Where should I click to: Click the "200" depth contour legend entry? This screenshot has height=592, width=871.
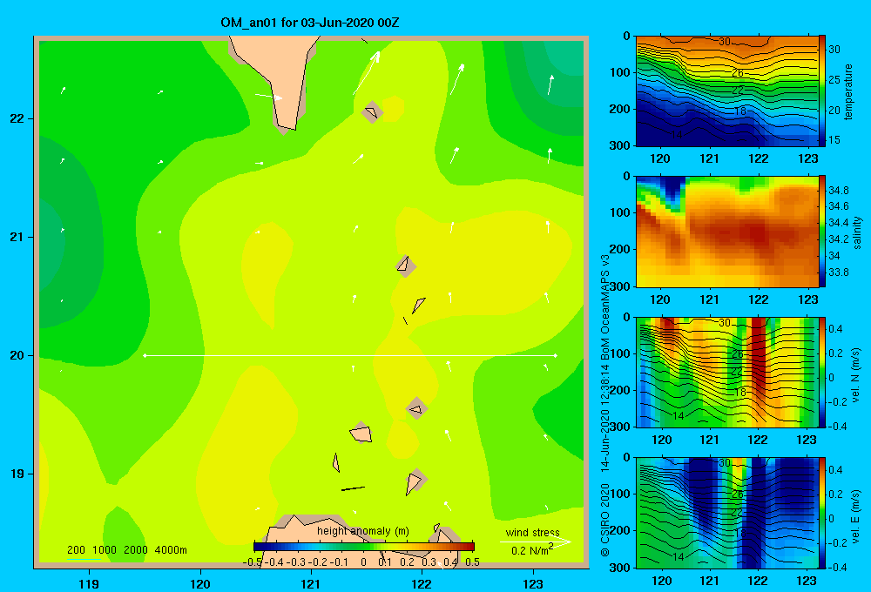(76, 550)
